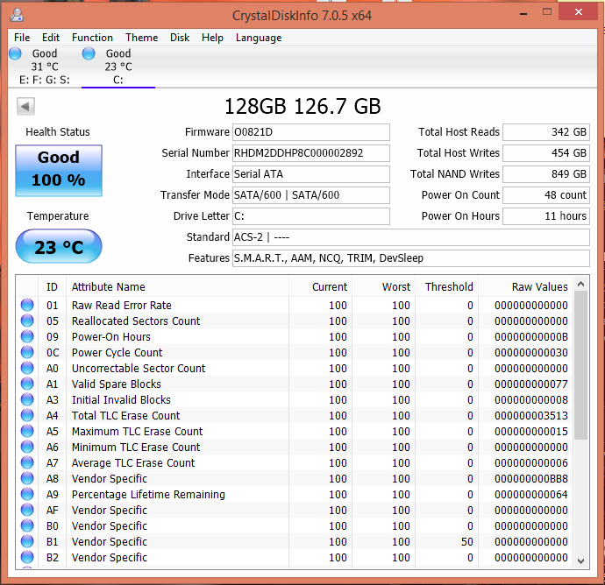Click status icon for B2 Vendor Specific

tap(27, 557)
